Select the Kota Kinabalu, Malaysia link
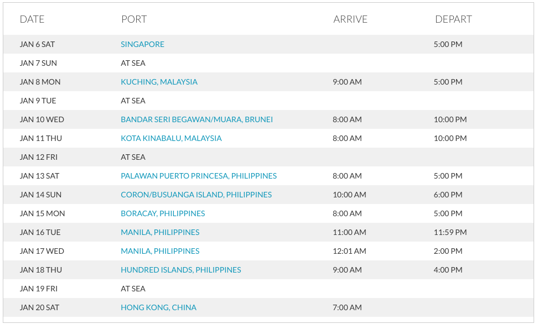The height and width of the screenshot is (324, 538). (x=171, y=138)
